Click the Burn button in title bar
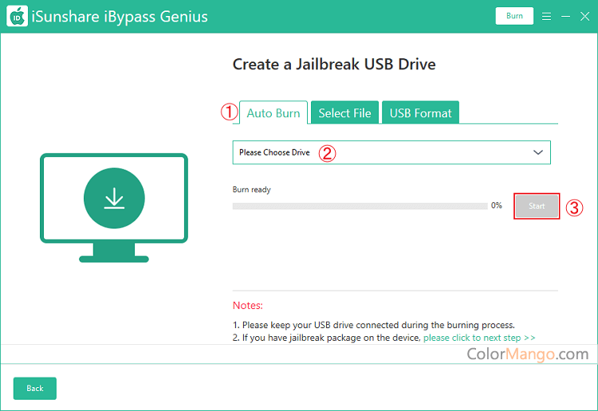 (514, 16)
